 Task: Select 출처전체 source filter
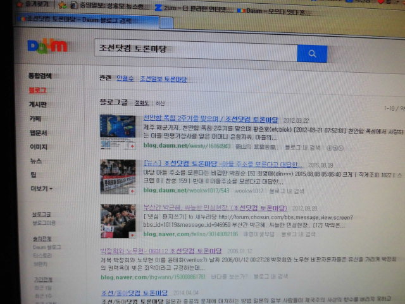[42, 239]
